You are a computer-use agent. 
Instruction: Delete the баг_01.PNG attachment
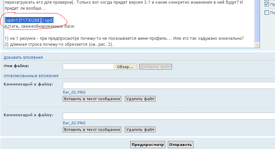[x=140, y=99]
